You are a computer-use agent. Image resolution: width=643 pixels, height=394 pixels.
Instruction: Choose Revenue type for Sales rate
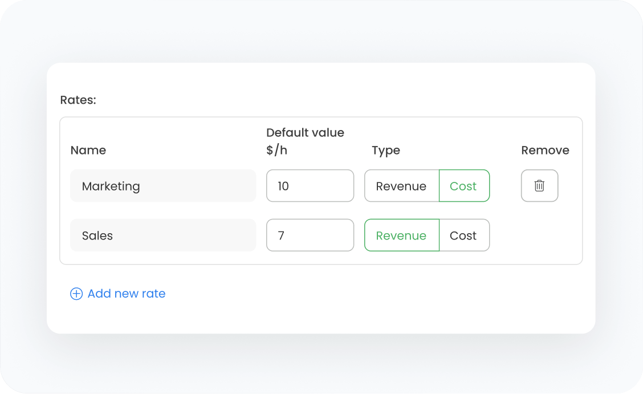(401, 235)
